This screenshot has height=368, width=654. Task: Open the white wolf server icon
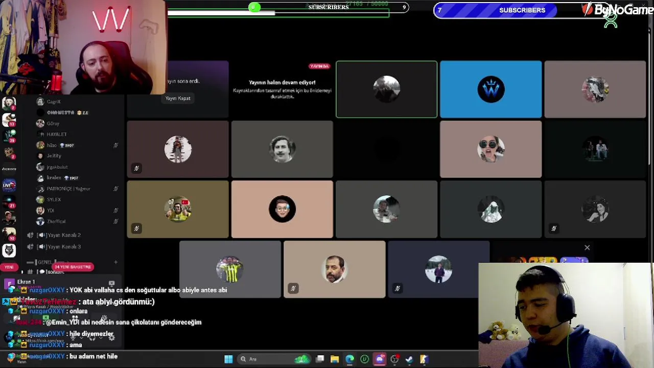click(x=9, y=250)
